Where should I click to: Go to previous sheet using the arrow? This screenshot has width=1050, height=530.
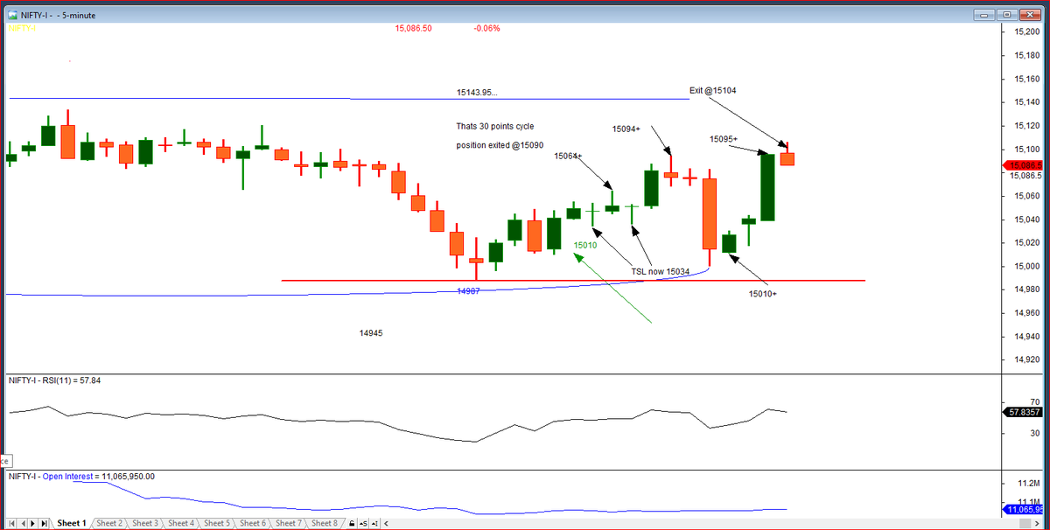[x=22, y=523]
